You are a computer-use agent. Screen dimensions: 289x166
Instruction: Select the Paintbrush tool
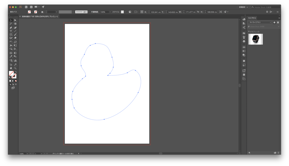(x=15, y=35)
